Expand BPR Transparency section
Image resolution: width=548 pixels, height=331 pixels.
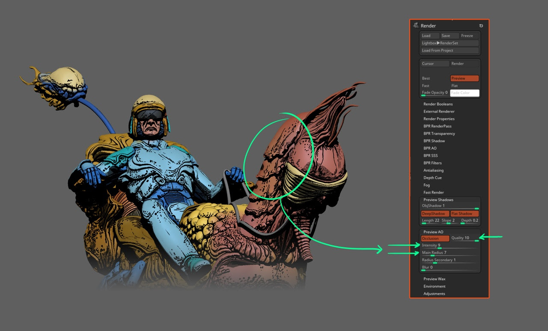tap(439, 134)
